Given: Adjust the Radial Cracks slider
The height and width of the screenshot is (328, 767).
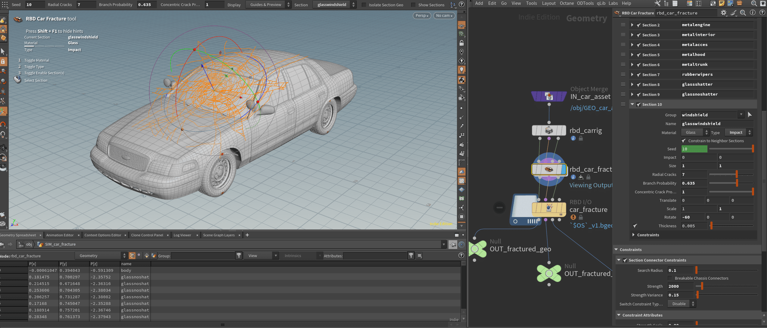Looking at the screenshot, I should coord(737,174).
